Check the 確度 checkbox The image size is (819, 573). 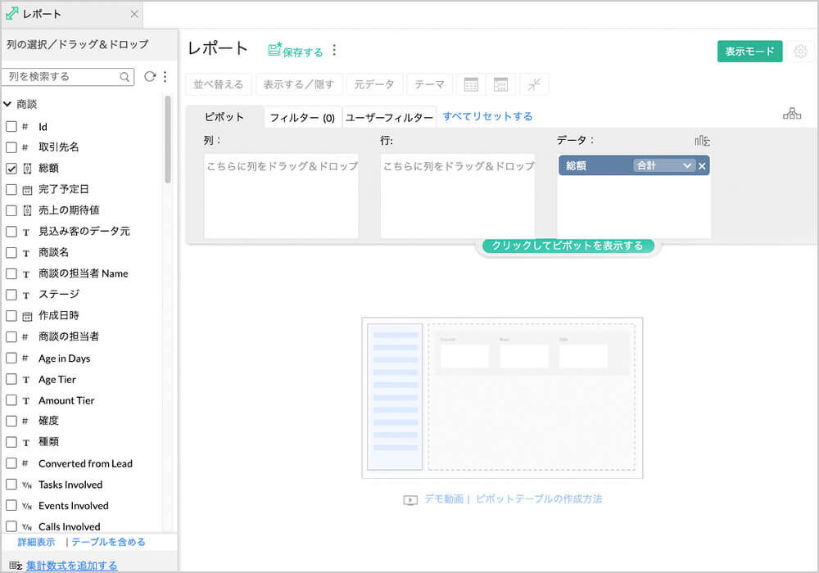click(x=11, y=421)
